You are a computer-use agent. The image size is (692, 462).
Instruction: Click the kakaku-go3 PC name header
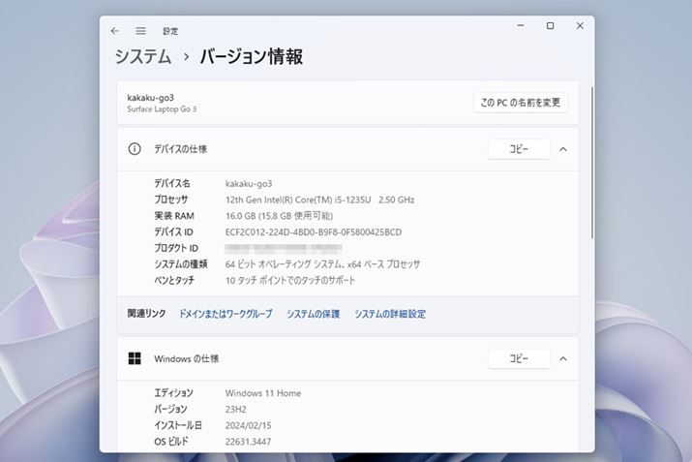point(150,98)
